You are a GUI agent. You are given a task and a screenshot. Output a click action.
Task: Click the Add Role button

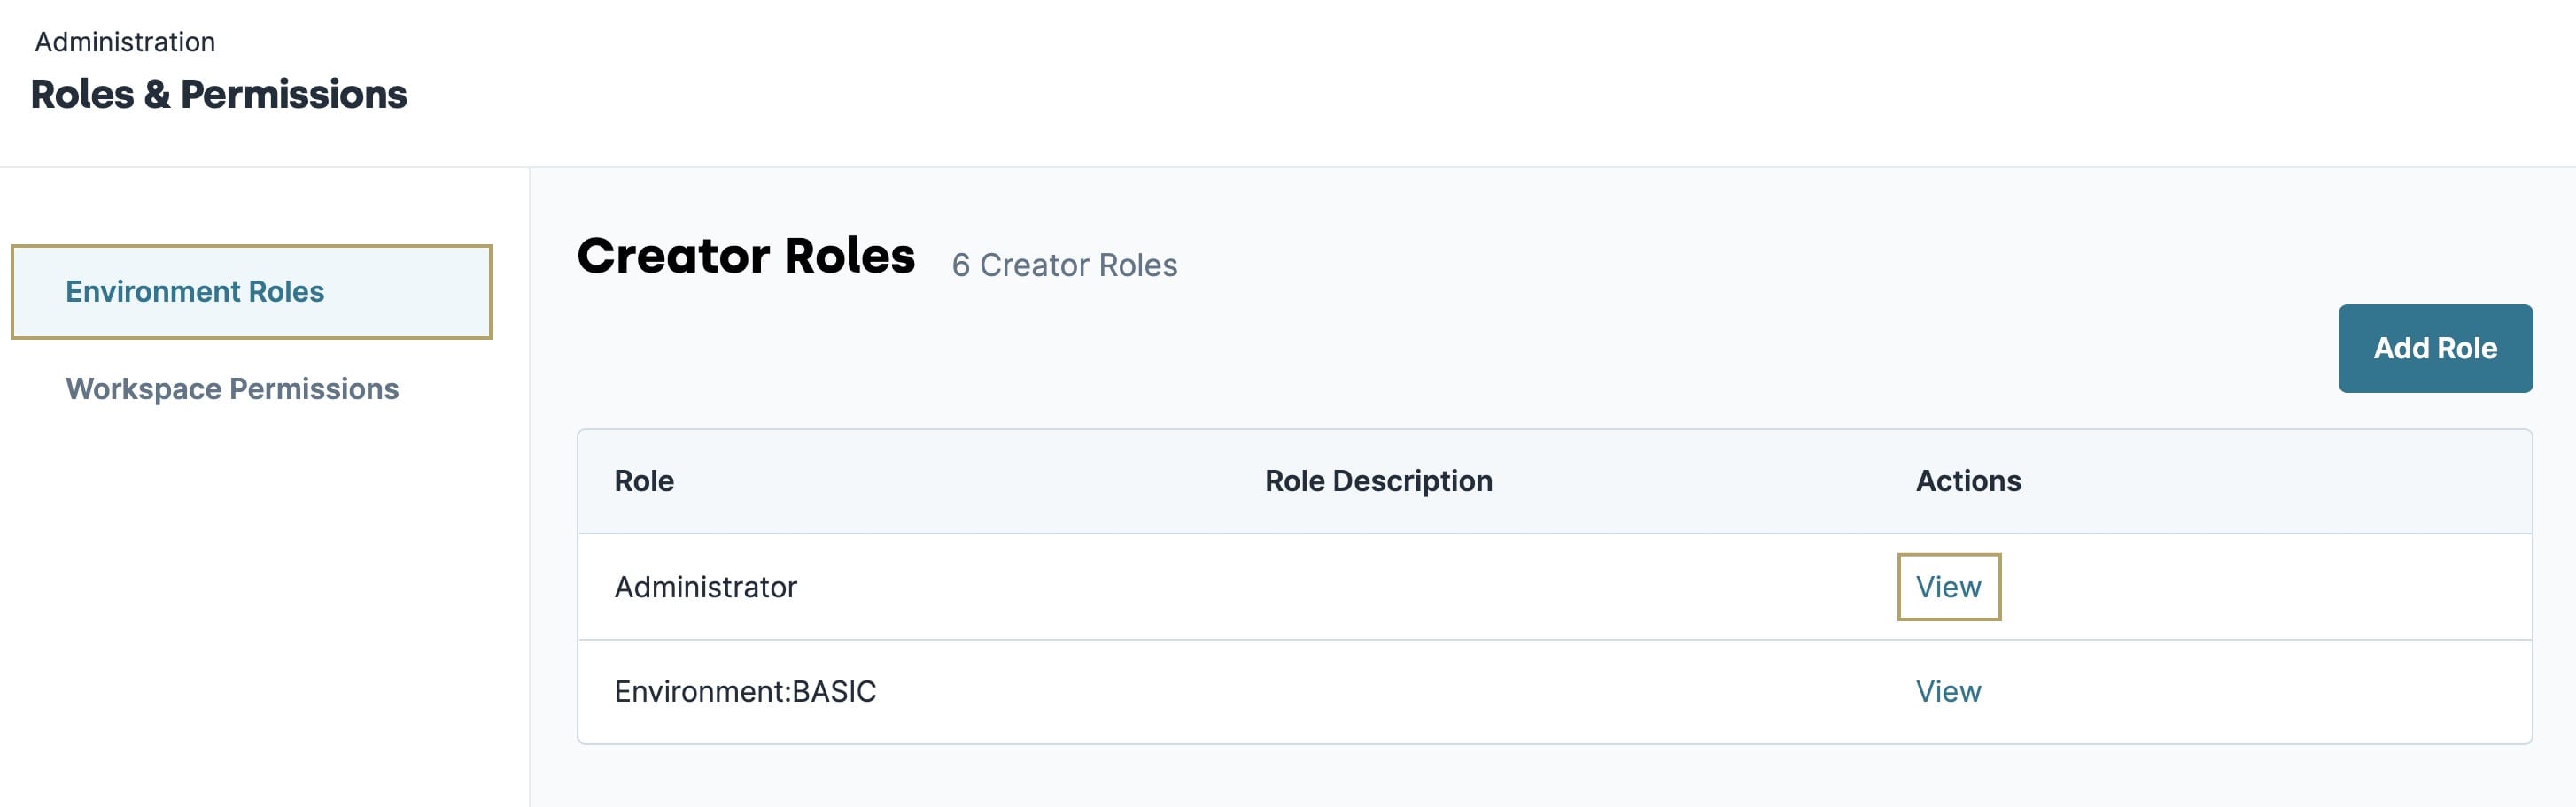coord(2435,348)
